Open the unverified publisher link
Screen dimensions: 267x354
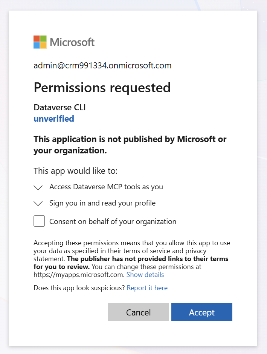tap(54, 119)
